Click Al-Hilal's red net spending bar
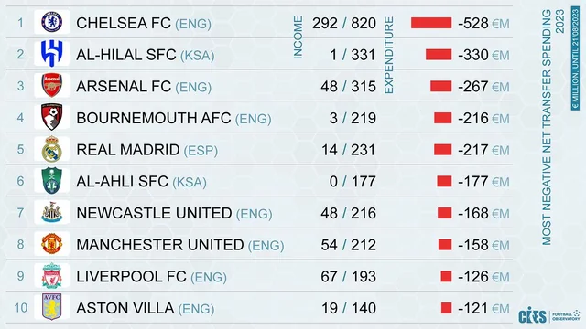The width and height of the screenshot is (586, 329). coord(439,55)
